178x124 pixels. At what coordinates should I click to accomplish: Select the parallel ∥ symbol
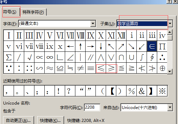91,57
